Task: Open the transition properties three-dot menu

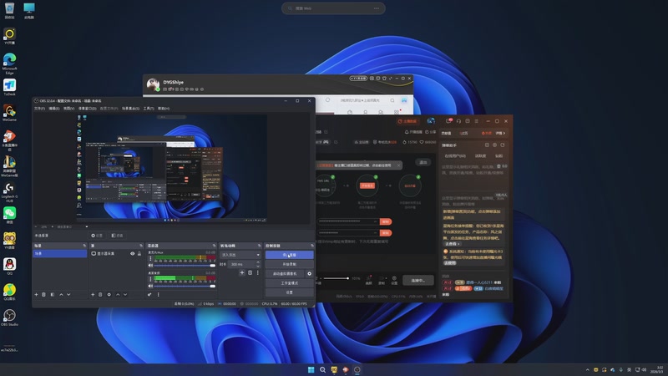Action: (x=258, y=273)
